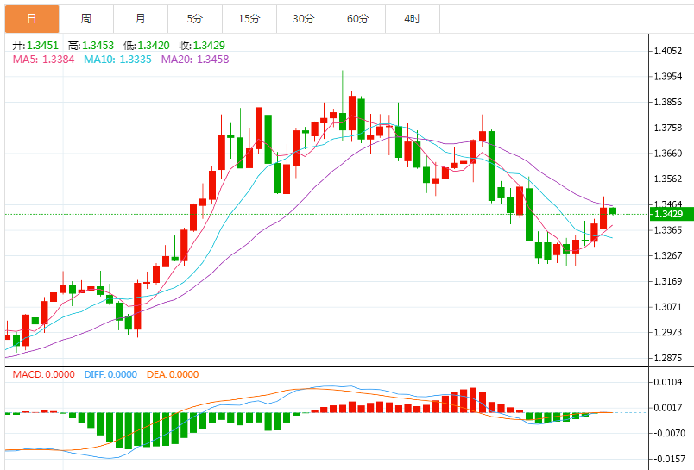Viewport: 694px width, 470px height.
Task: Click the 1.4052 price axis label
Action: point(668,51)
